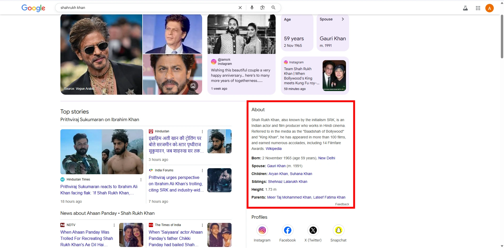Open When Ahaan Panday Was Trolled headline

coord(87,238)
